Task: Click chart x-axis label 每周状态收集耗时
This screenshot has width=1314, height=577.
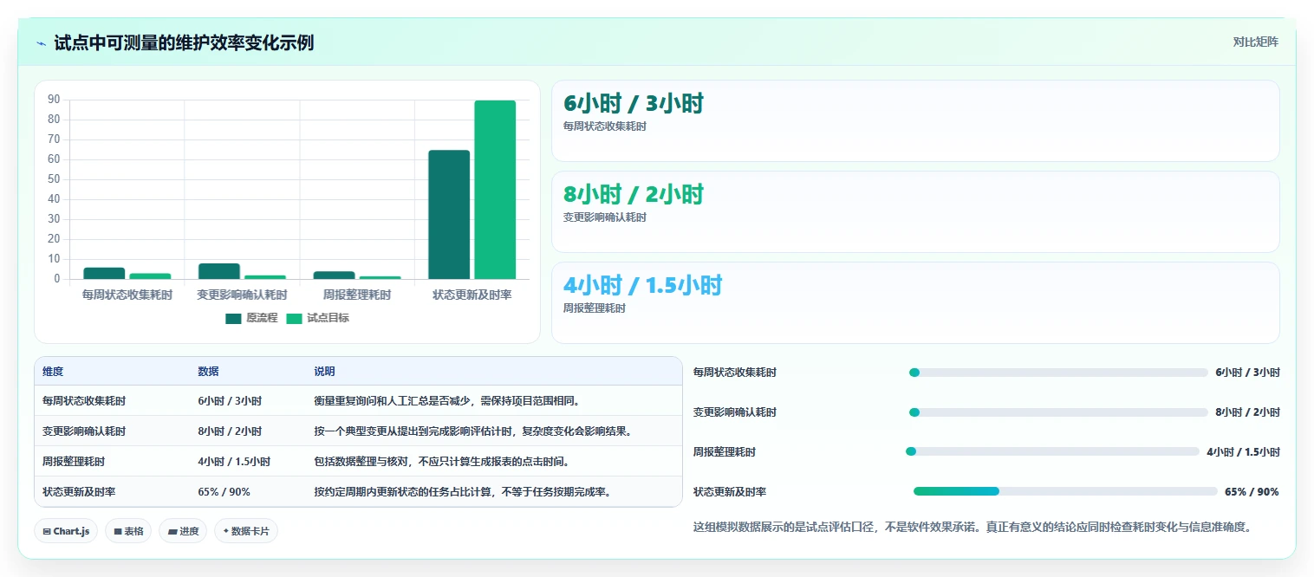Action: point(127,295)
